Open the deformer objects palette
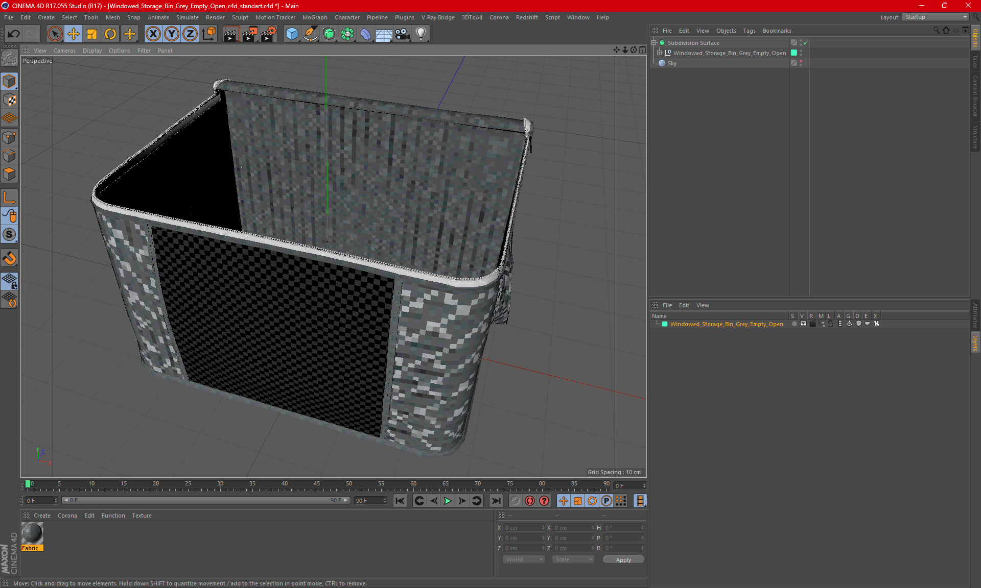The image size is (981, 588). [366, 34]
